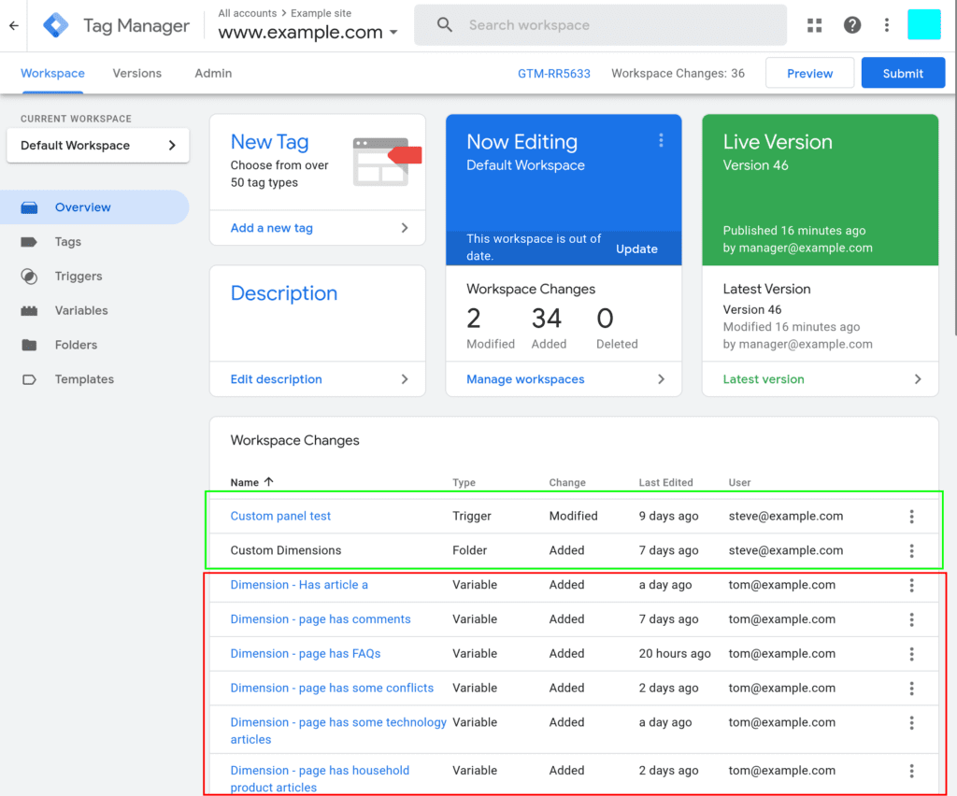The image size is (957, 796).
Task: Open Dimension - page has comments variable
Action: coord(321,619)
